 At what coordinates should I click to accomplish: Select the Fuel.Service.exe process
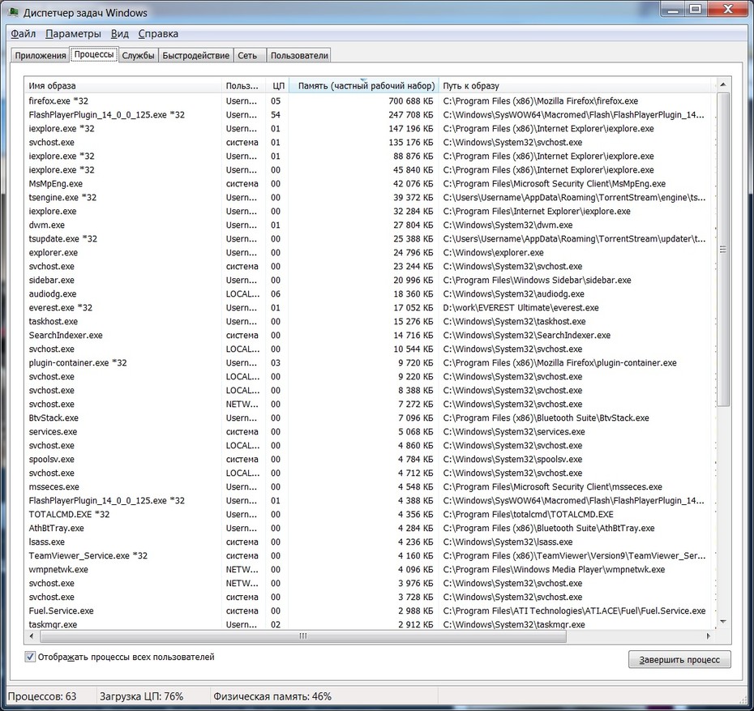click(370, 611)
